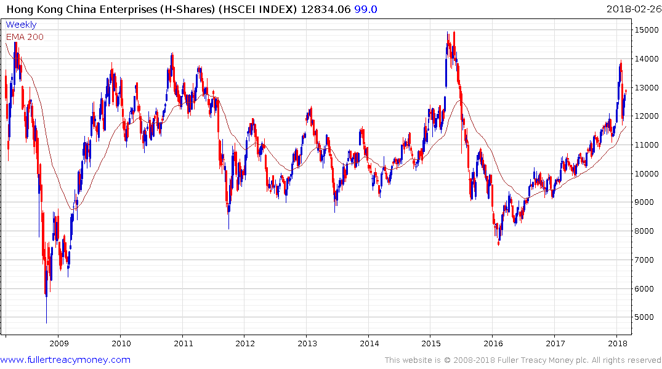
Task: Click the 13000 price axis label
Action: pyautogui.click(x=647, y=88)
